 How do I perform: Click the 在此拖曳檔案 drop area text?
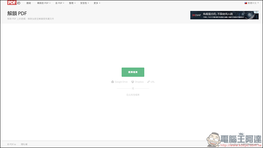click(133, 95)
